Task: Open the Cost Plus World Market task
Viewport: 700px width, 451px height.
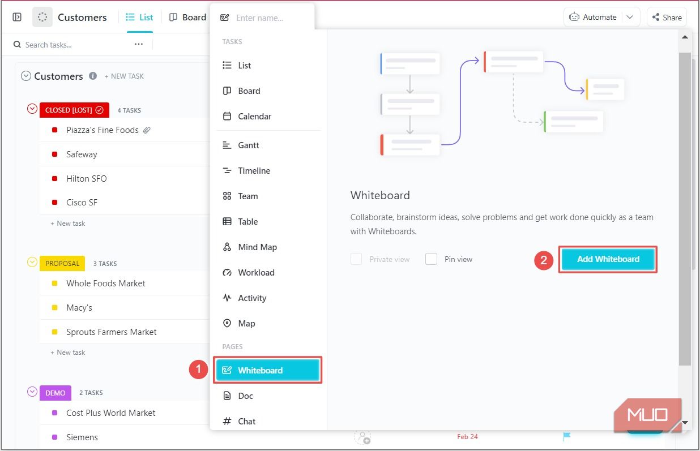Action: pos(111,413)
